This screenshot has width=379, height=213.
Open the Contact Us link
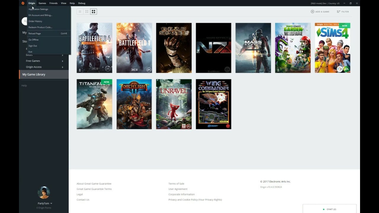83,200
